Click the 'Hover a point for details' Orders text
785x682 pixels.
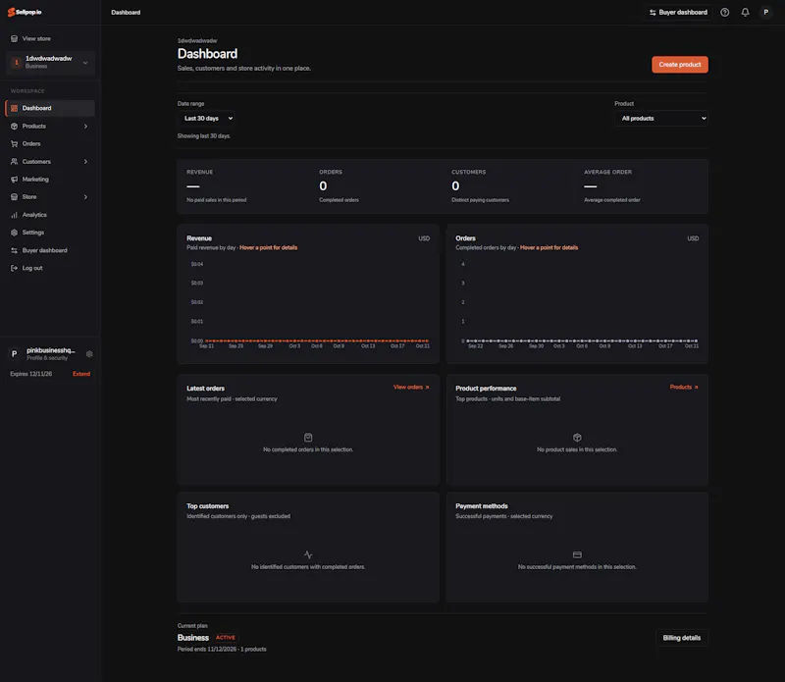click(x=549, y=248)
